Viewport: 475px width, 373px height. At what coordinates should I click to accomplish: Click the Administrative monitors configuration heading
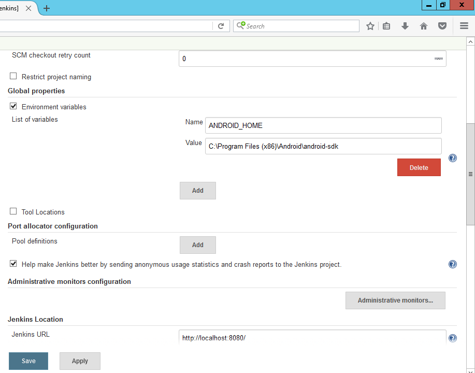tap(69, 281)
